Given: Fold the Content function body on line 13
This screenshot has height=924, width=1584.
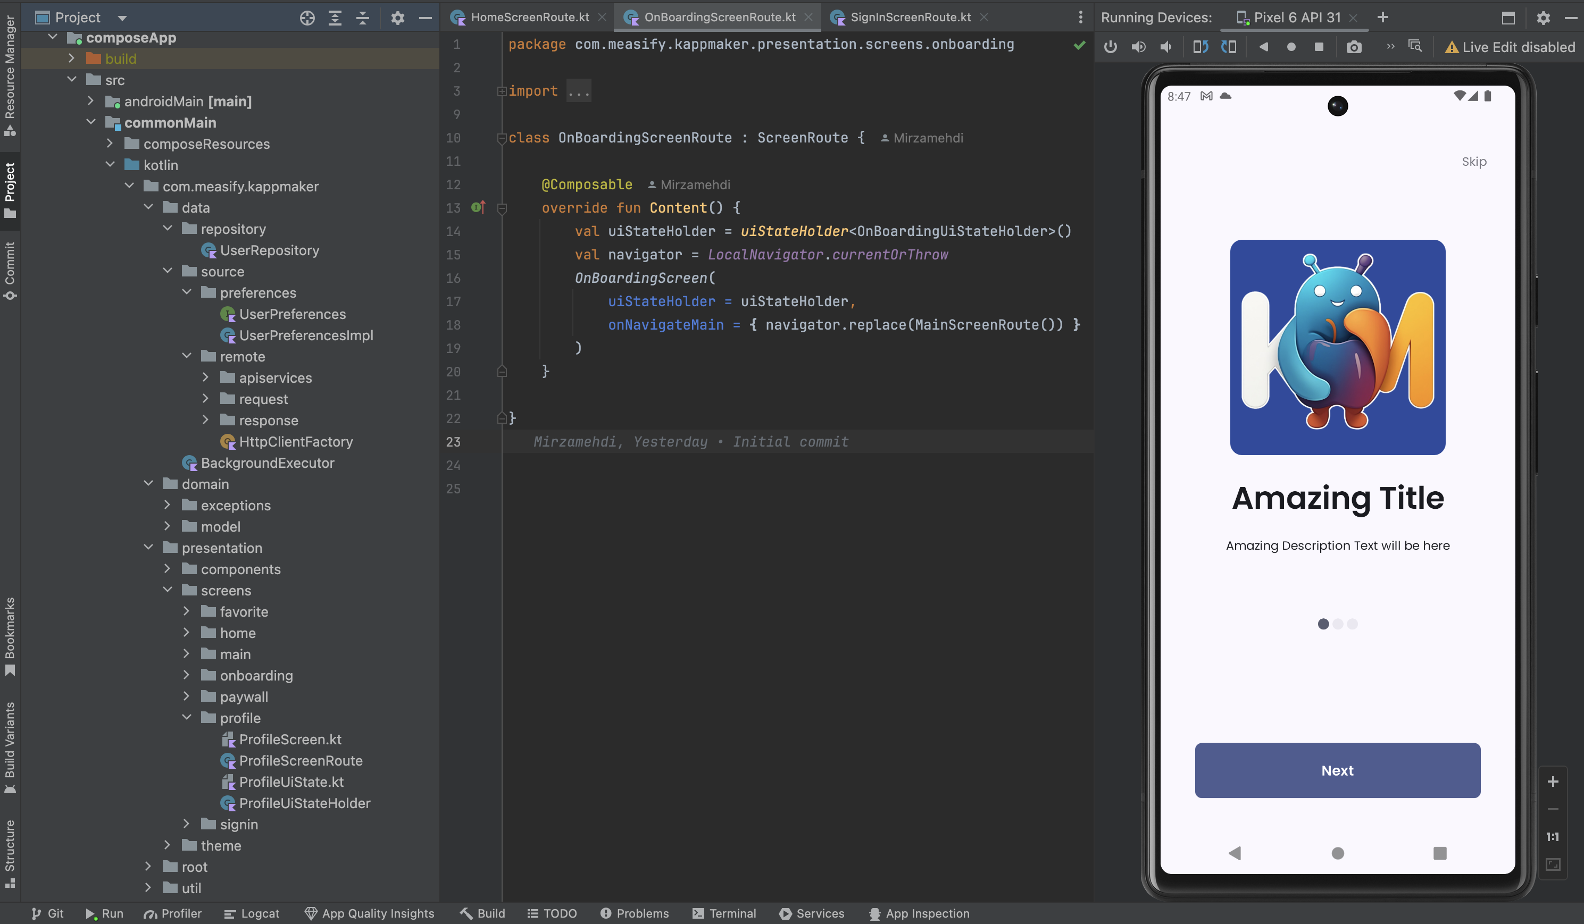Looking at the screenshot, I should (x=502, y=209).
